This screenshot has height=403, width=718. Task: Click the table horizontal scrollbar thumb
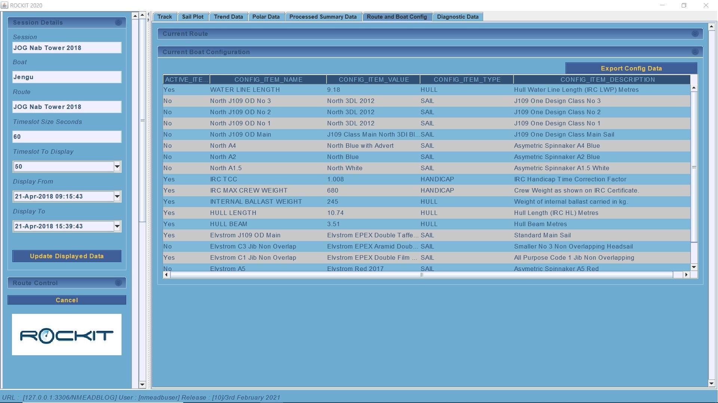[x=421, y=275]
